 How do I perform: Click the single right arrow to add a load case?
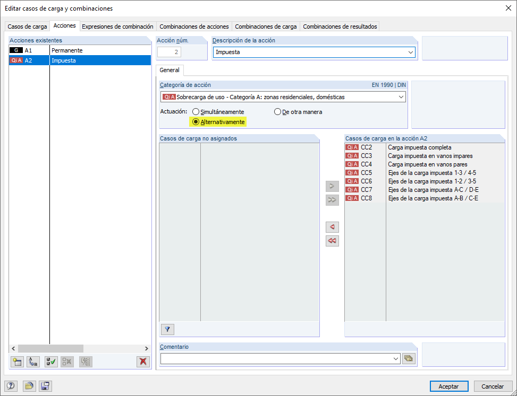pyautogui.click(x=332, y=186)
